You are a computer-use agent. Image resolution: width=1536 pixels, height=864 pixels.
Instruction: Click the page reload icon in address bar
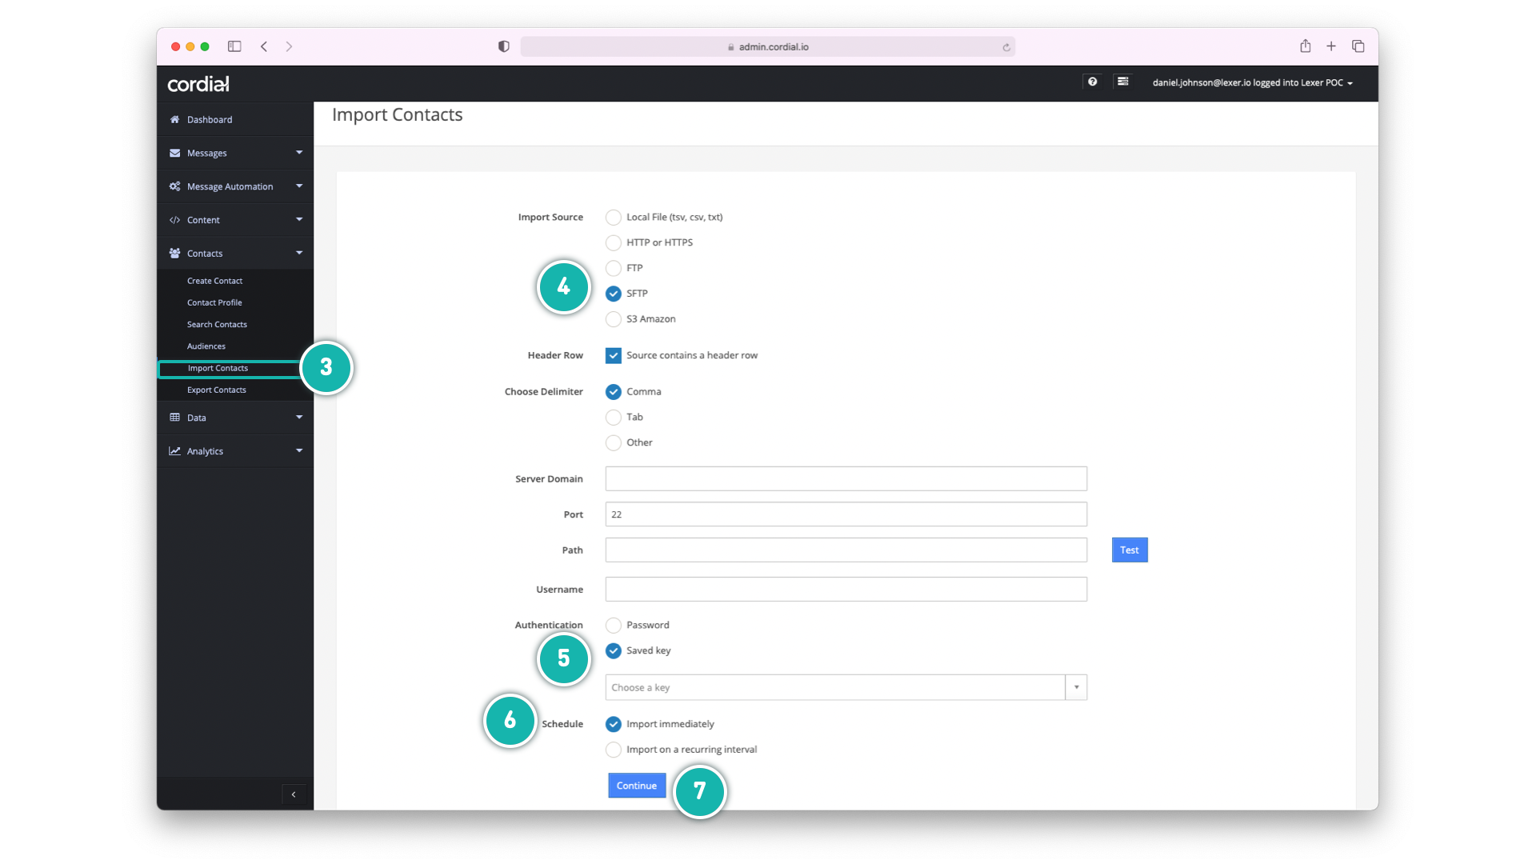[x=1006, y=47]
